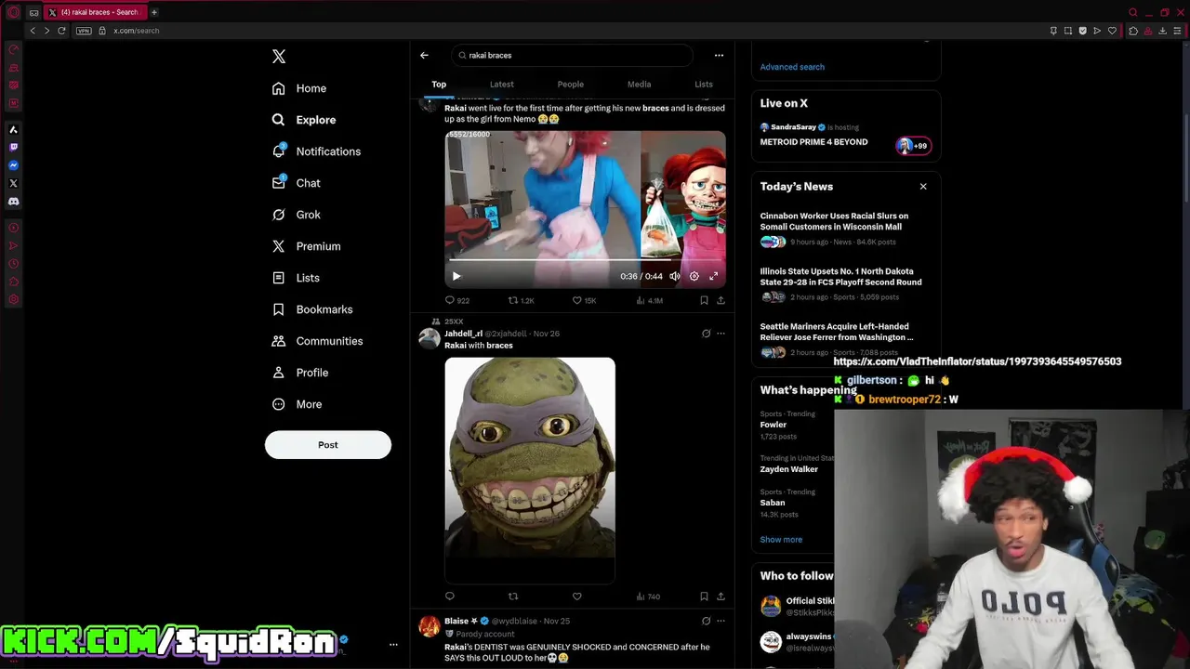The width and height of the screenshot is (1190, 669).
Task: Open Lists in the sidebar
Action: [x=296, y=278]
